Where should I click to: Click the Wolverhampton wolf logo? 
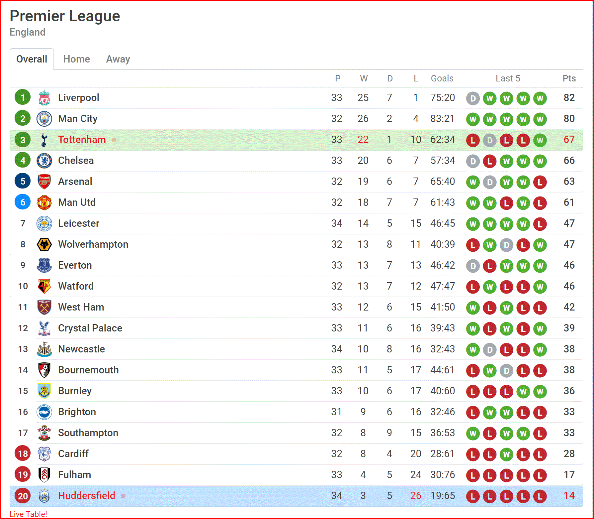44,244
